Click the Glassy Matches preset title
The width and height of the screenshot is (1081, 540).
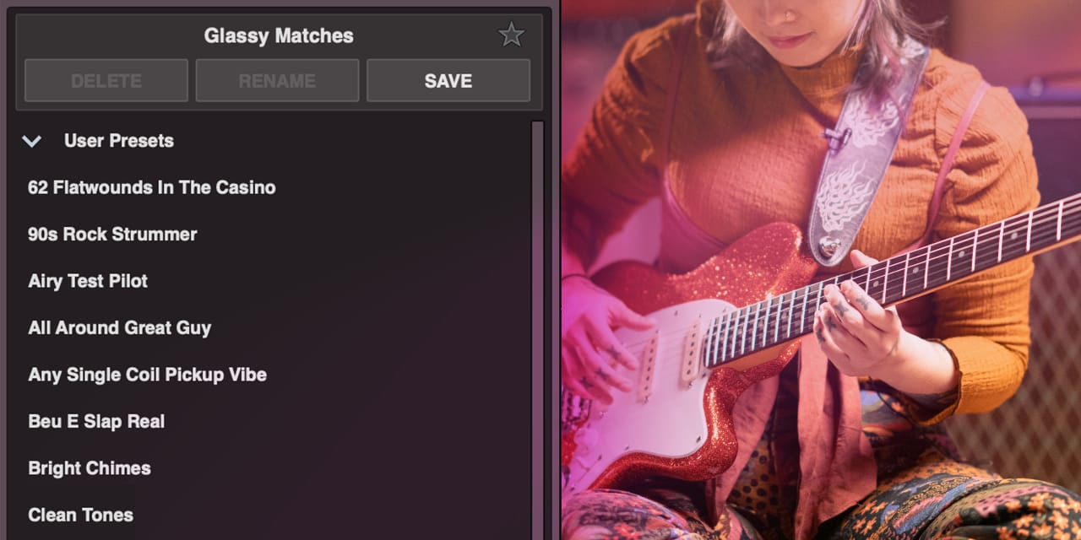(x=279, y=35)
